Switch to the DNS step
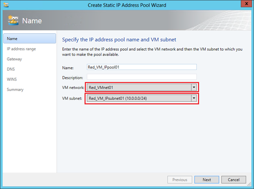The height and width of the screenshot is (189, 254). coord(11,69)
